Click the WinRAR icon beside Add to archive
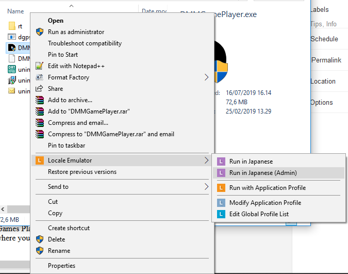The height and width of the screenshot is (274, 348). 40,100
